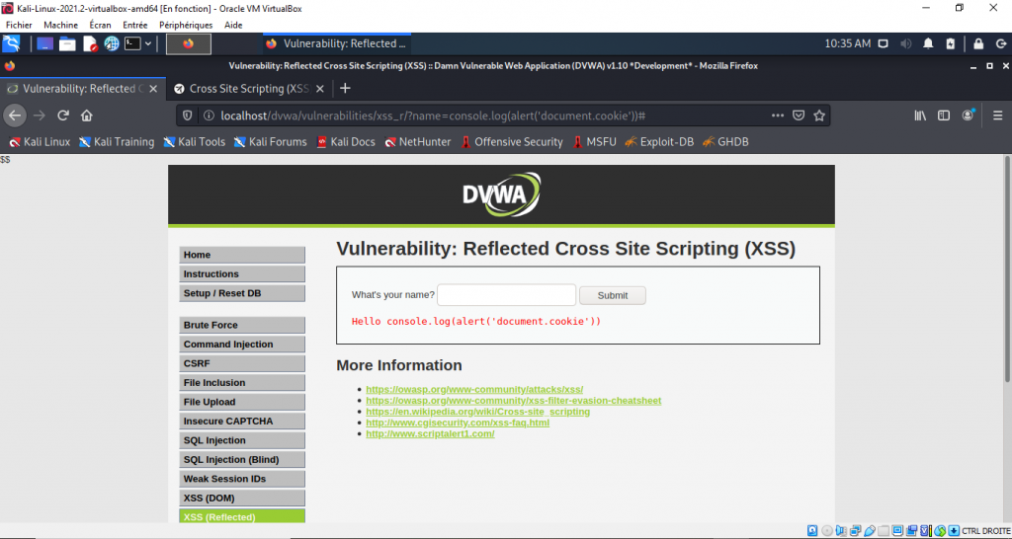
Task: Open the file manager from Kali panel
Action: click(68, 43)
